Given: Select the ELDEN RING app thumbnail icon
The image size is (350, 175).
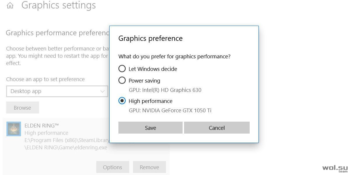Looking at the screenshot, I should tap(14, 129).
